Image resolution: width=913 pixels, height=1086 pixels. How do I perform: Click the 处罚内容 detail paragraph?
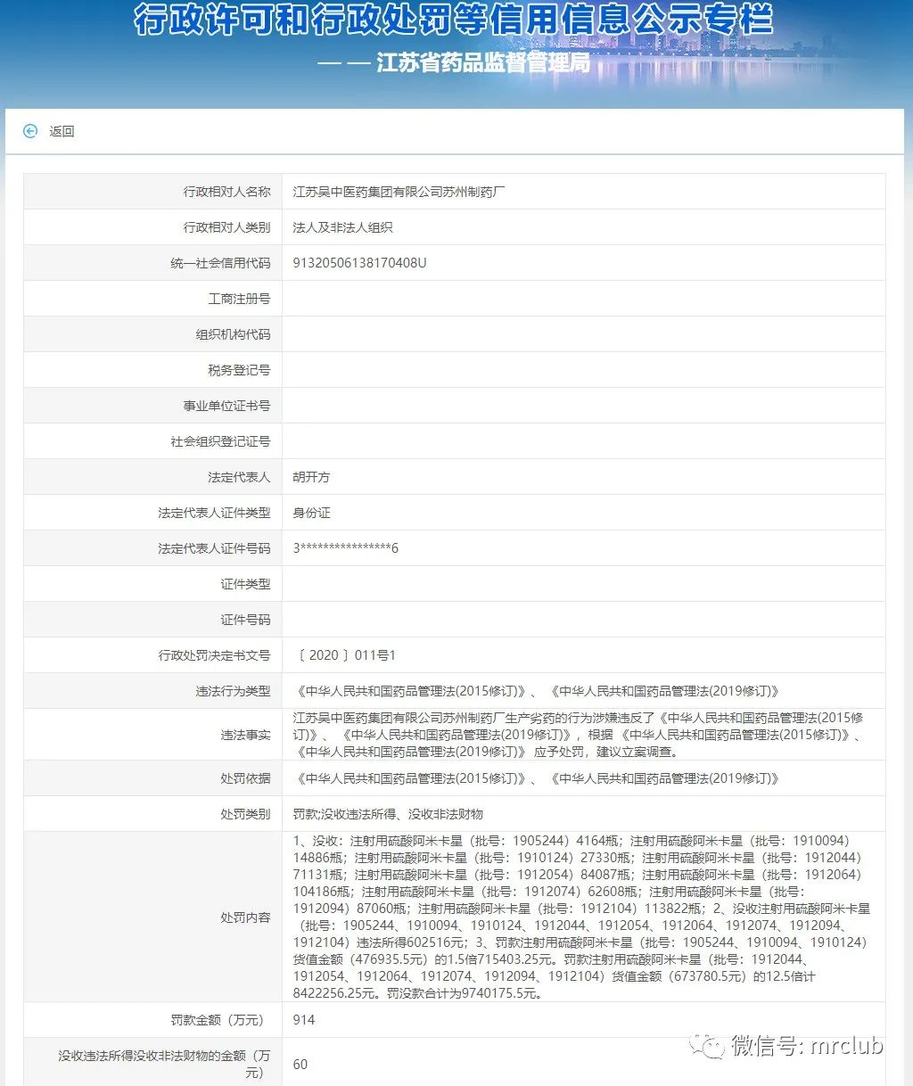pos(581,917)
